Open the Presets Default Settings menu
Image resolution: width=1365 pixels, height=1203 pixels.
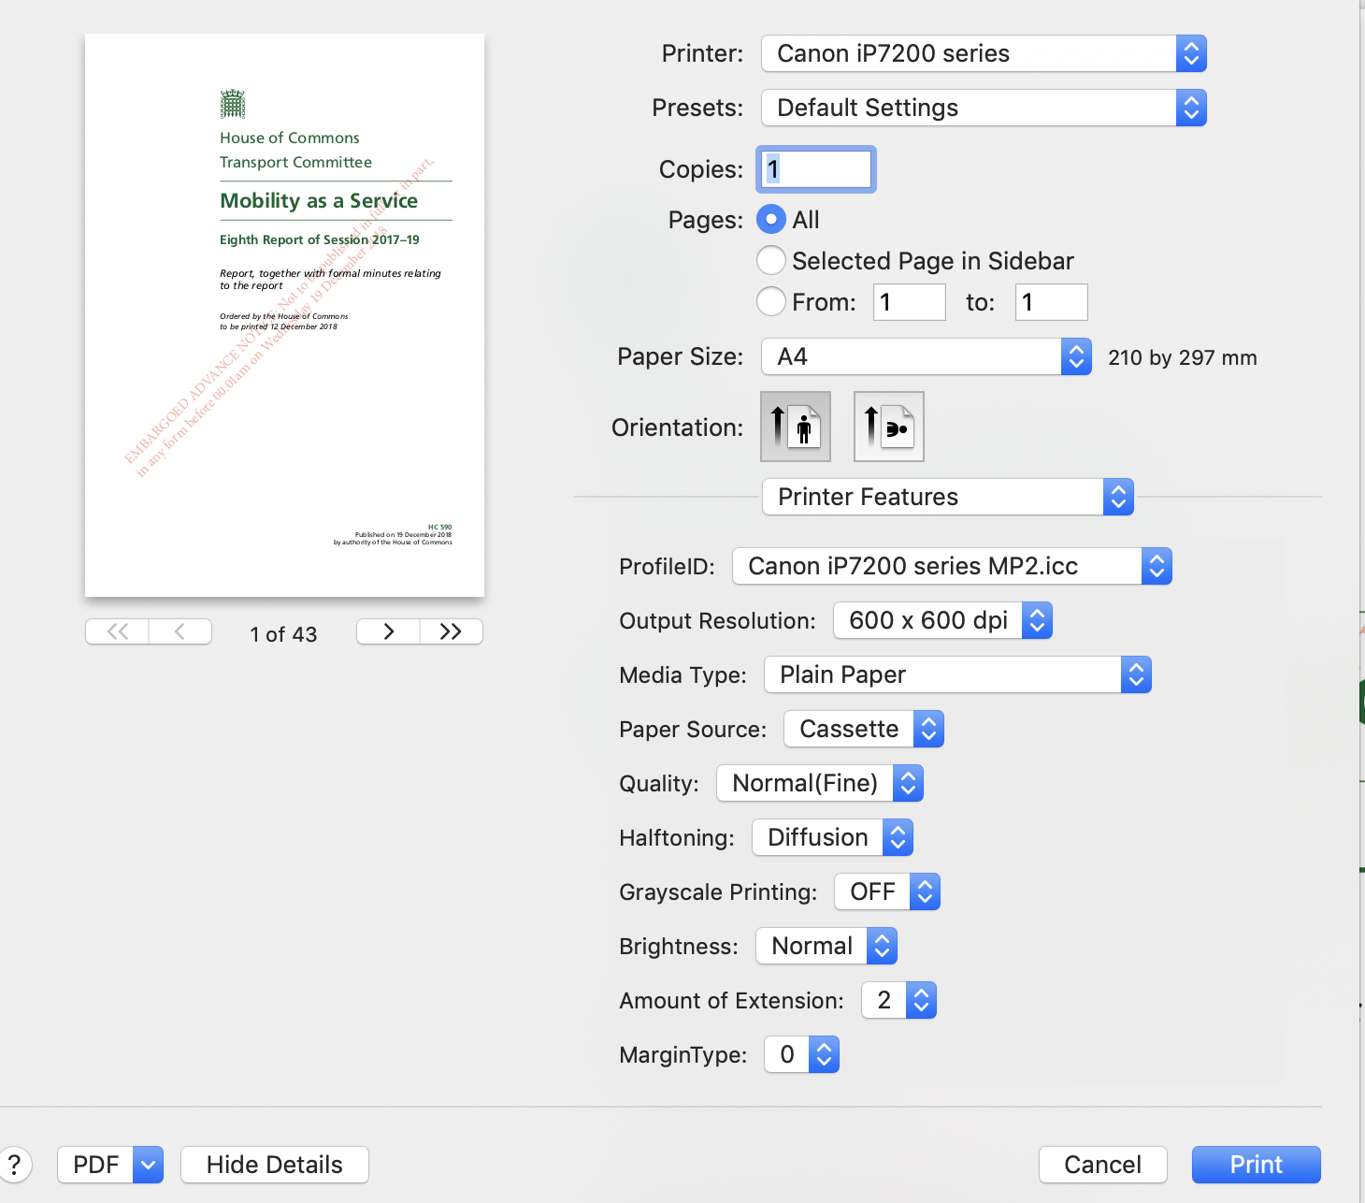click(x=984, y=108)
